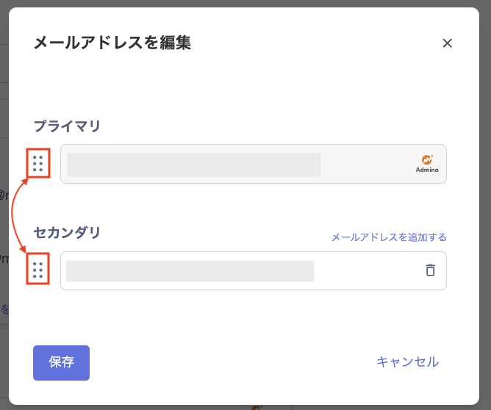Click the Admina text under the logo
Image resolution: width=491 pixels, height=410 pixels.
click(x=427, y=170)
